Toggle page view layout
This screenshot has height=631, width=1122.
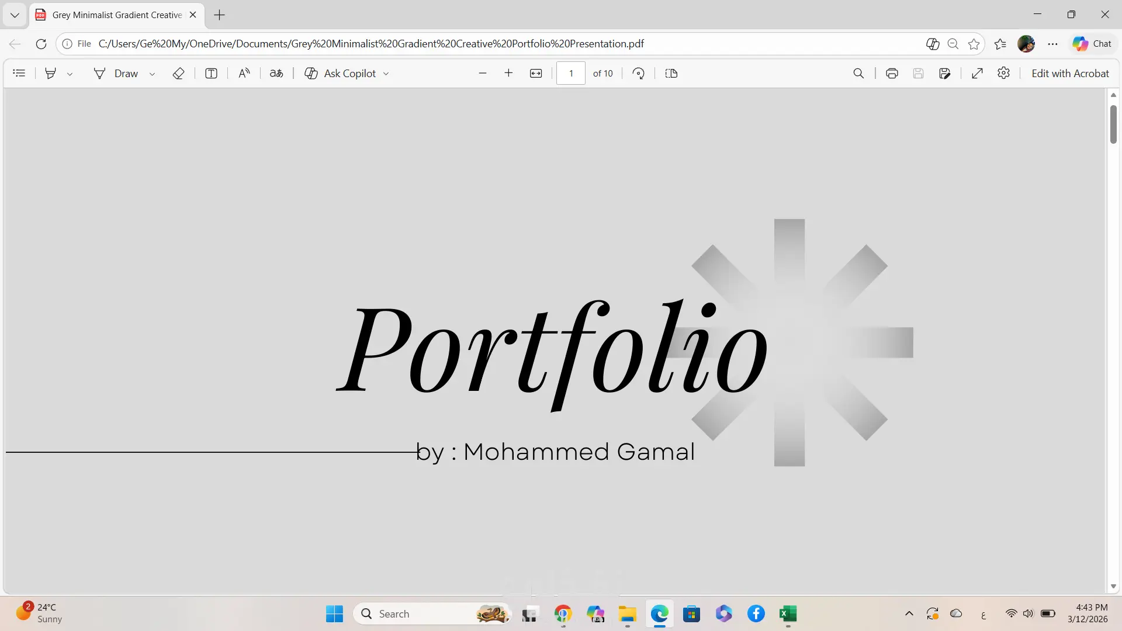[x=671, y=74]
